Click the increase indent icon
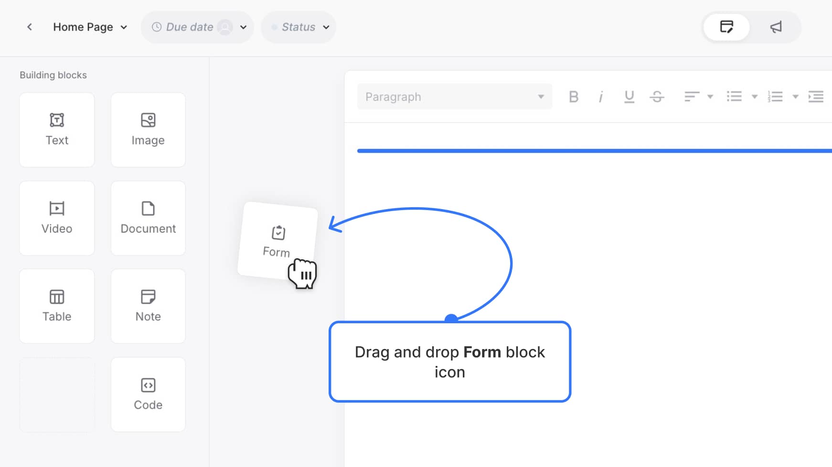Screen dimensions: 832x467 (816, 97)
